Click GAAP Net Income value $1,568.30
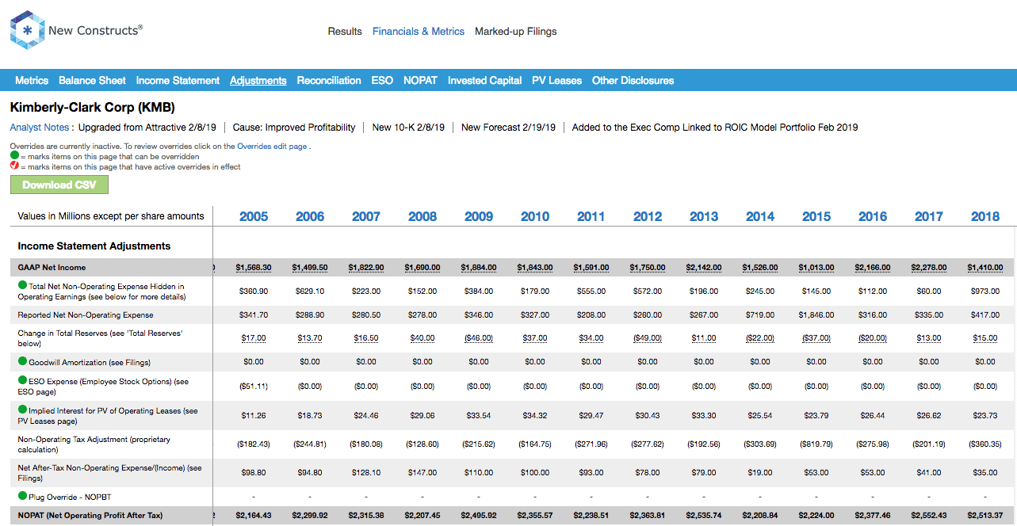This screenshot has height=526, width=1017. pyautogui.click(x=254, y=268)
